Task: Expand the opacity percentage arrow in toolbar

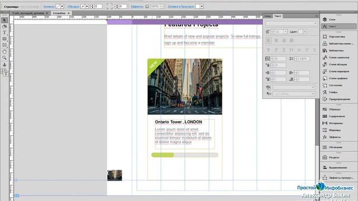Action: coord(162,7)
